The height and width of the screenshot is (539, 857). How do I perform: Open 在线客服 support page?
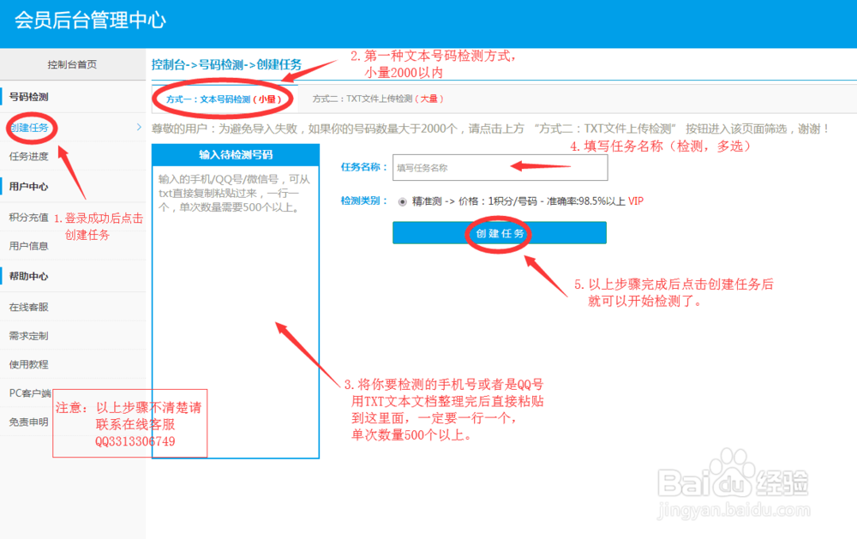[30, 306]
